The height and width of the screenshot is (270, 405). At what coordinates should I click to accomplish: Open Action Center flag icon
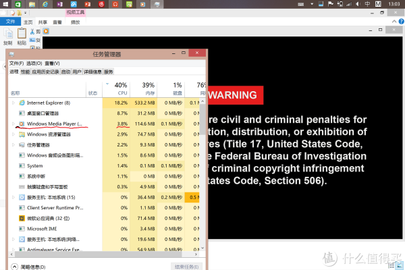330,4
